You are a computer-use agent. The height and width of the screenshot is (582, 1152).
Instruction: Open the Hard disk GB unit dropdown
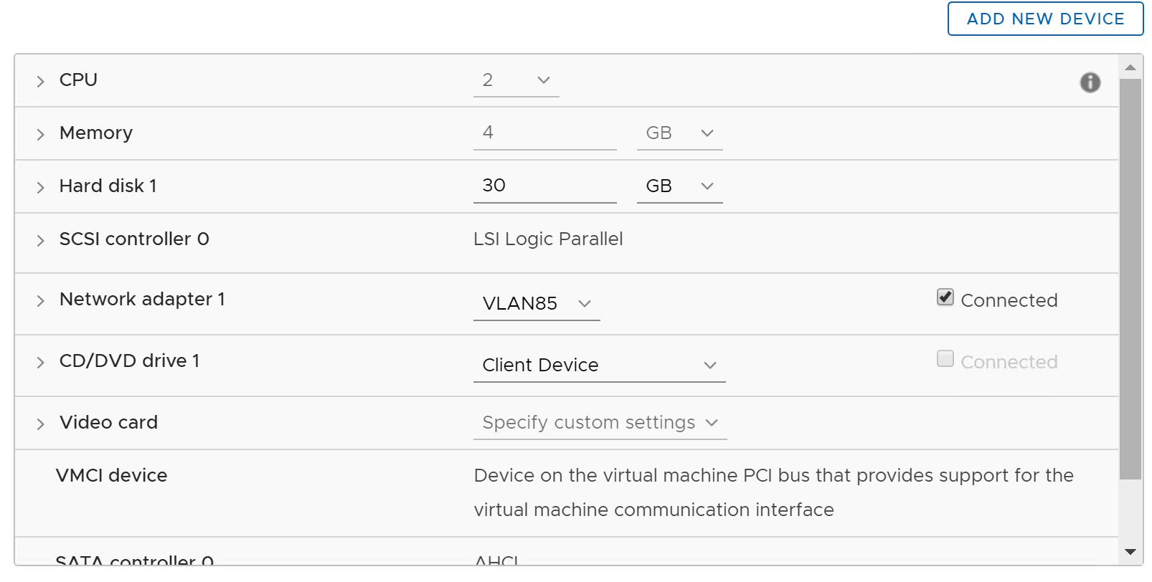679,186
